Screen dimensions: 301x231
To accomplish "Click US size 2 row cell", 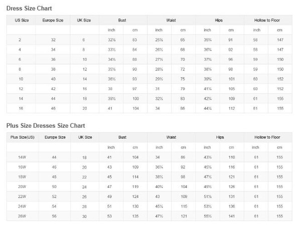I will pyautogui.click(x=20, y=40).
